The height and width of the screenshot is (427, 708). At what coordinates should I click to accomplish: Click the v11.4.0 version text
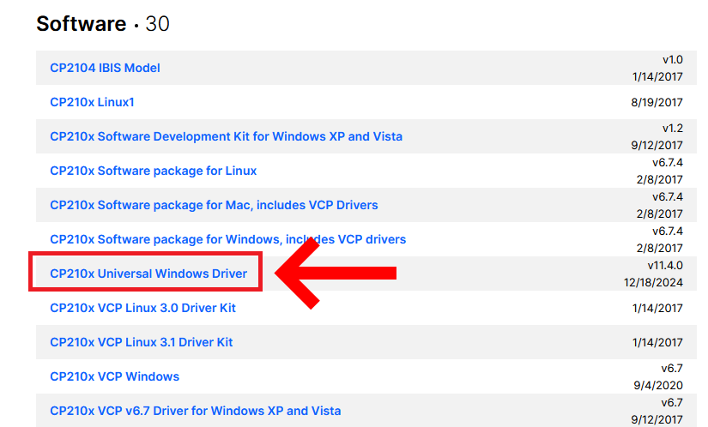(x=664, y=265)
